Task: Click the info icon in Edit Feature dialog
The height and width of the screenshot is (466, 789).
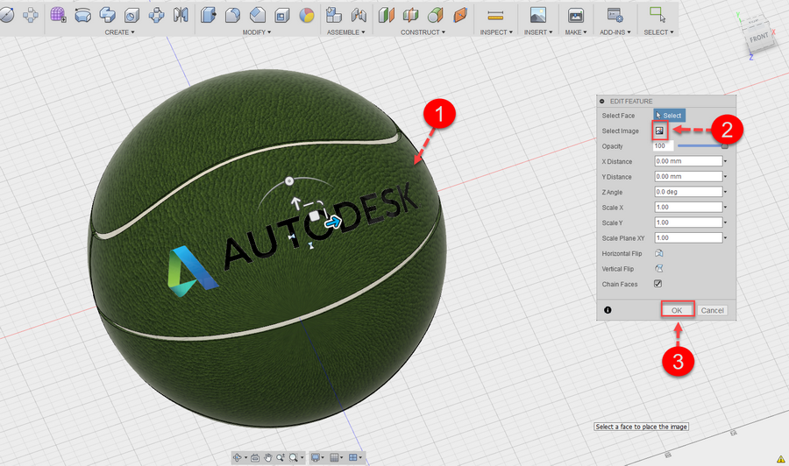Action: [608, 310]
